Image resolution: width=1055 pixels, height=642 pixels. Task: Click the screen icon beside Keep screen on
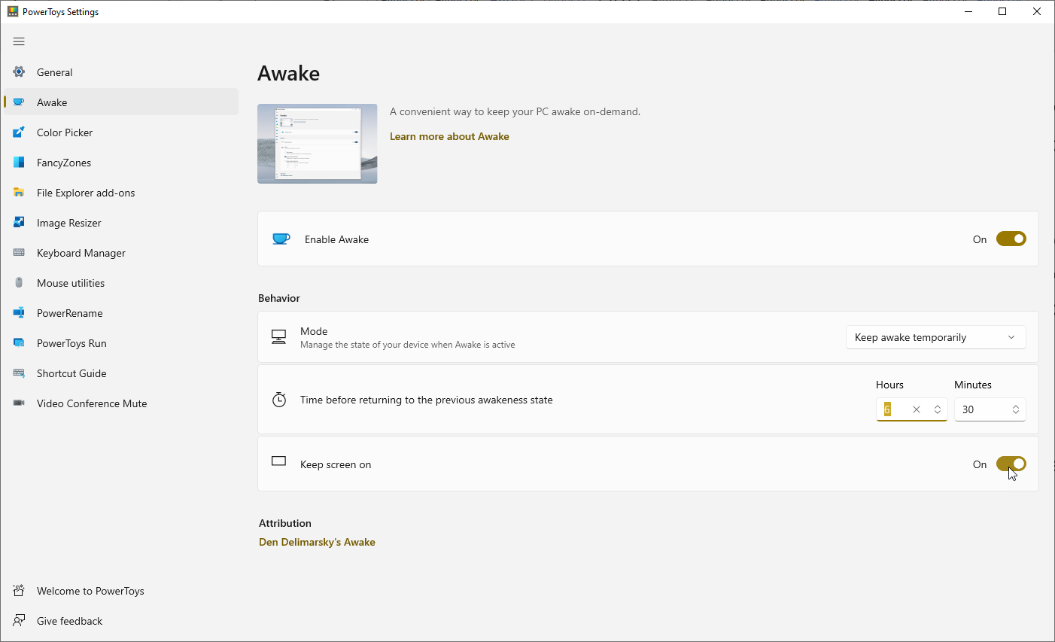point(279,461)
